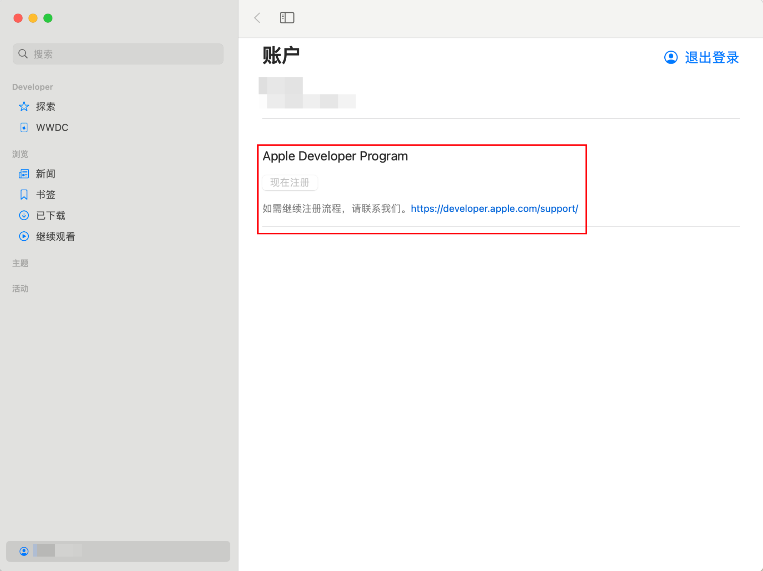Click the back chevron in toolbar
Screen dimensions: 763x571
tap(257, 18)
